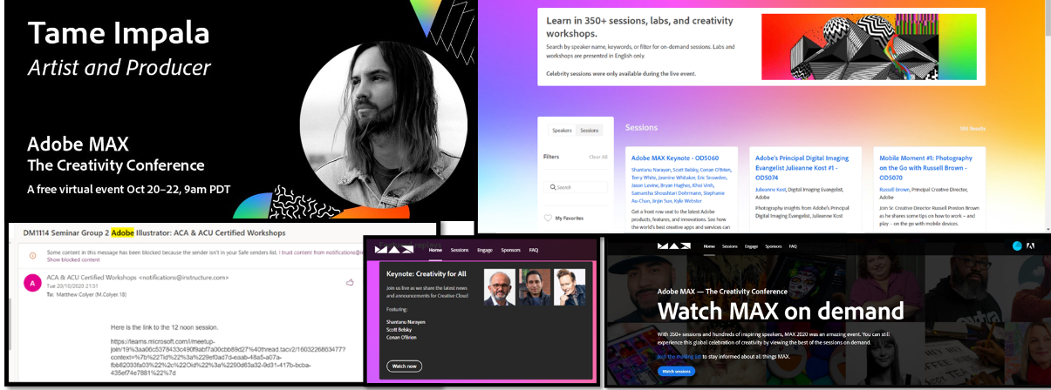Viewport: 1051px width, 390px height.
Task: Click into the Search field under Filters
Action: (577, 187)
